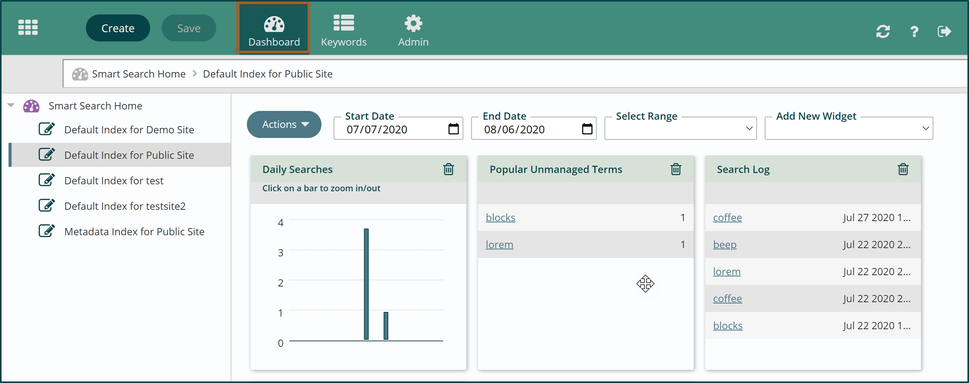
Task: Switch to the Dashboard tab
Action: [x=273, y=29]
